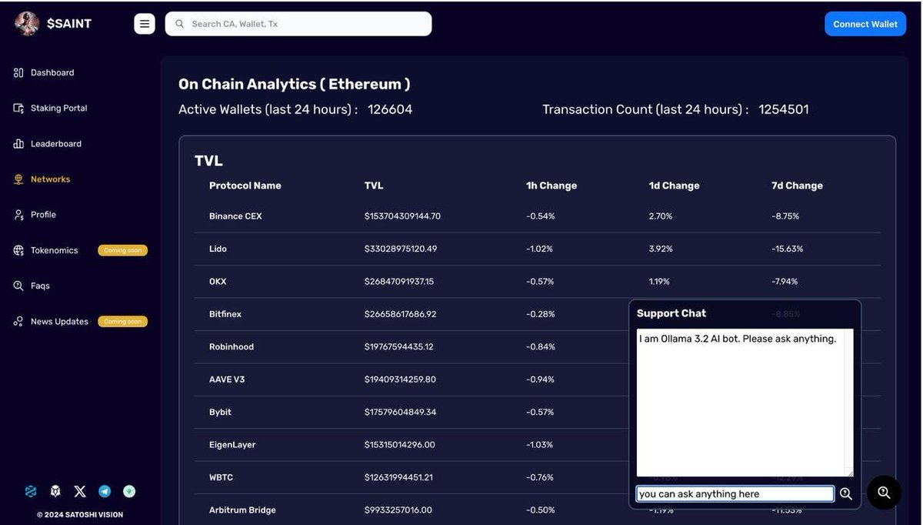Select the AAVE V3 protocol name
The image size is (923, 525).
tap(227, 380)
